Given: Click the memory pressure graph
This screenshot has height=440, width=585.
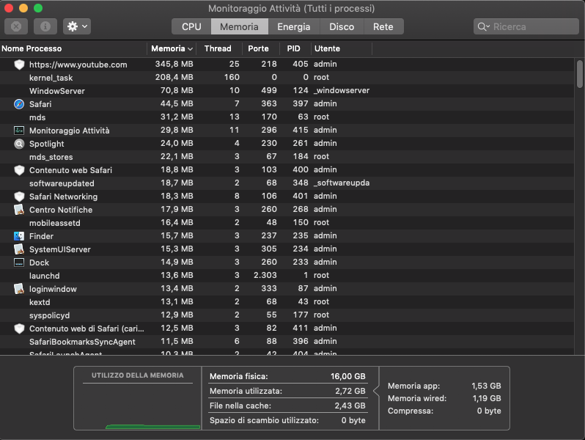Looking at the screenshot, I should [138, 407].
